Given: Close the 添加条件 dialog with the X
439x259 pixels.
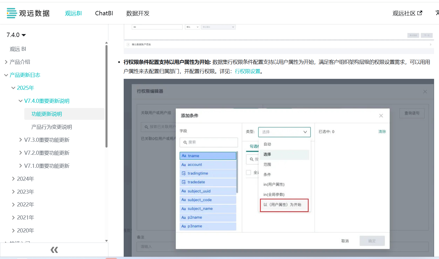Looking at the screenshot, I should pos(381,115).
